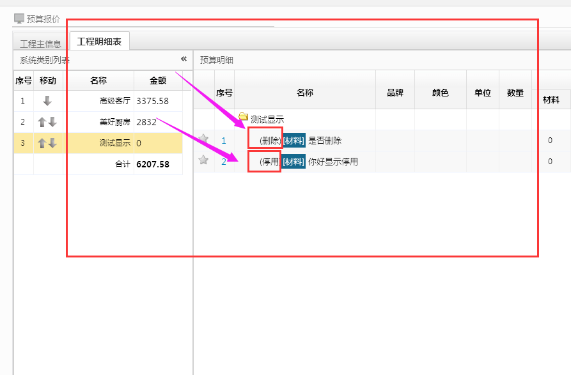571x375 pixels.
Task: Open row number 1 link in 预算明细
Action: click(224, 141)
